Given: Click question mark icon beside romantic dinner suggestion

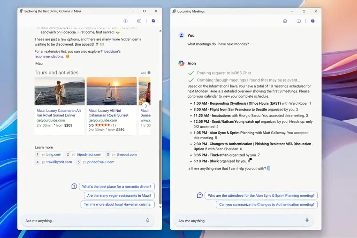Looking at the screenshot, I should [74, 186].
